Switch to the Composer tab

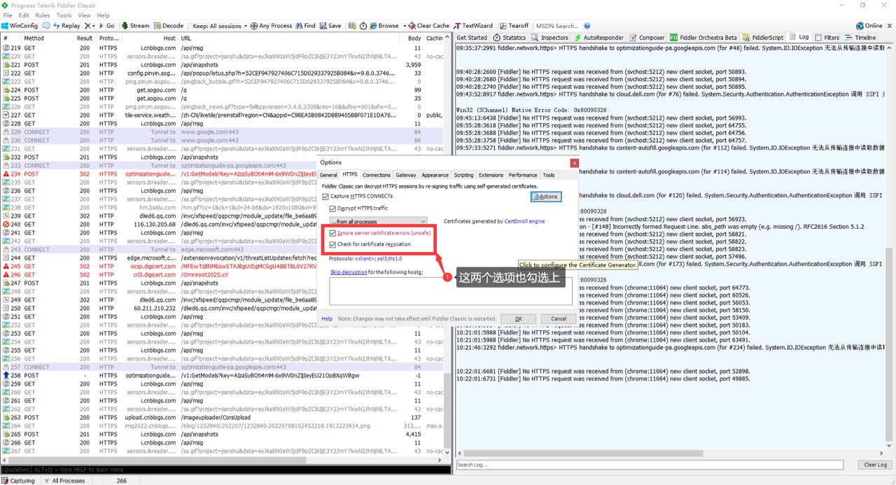point(647,38)
